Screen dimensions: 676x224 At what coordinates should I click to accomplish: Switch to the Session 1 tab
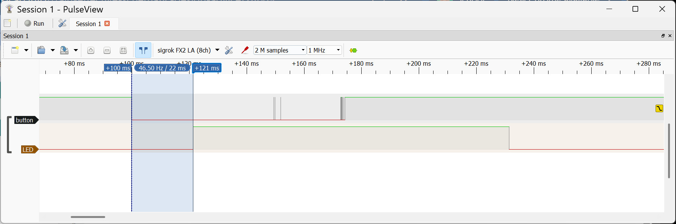click(x=89, y=24)
